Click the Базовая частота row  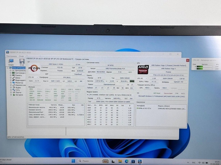56,110
